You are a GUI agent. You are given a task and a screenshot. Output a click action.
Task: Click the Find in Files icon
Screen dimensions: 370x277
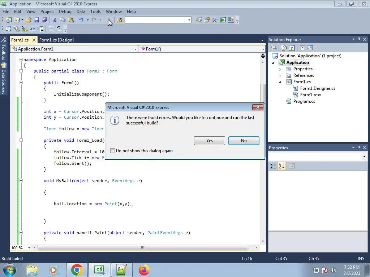pyautogui.click(x=119, y=20)
